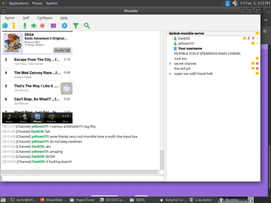Image resolution: width=271 pixels, height=203 pixels.
Task: Open Places menu in top panel
Action: [37, 3]
